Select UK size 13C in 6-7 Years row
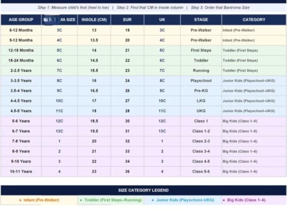The width and height of the screenshot is (287, 210). tap(162, 131)
